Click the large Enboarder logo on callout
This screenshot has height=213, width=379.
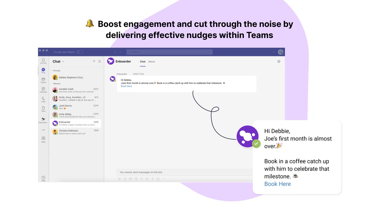[x=247, y=136]
